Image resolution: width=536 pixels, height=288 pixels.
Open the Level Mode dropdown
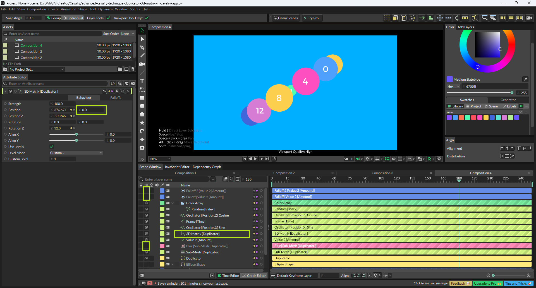tap(76, 153)
